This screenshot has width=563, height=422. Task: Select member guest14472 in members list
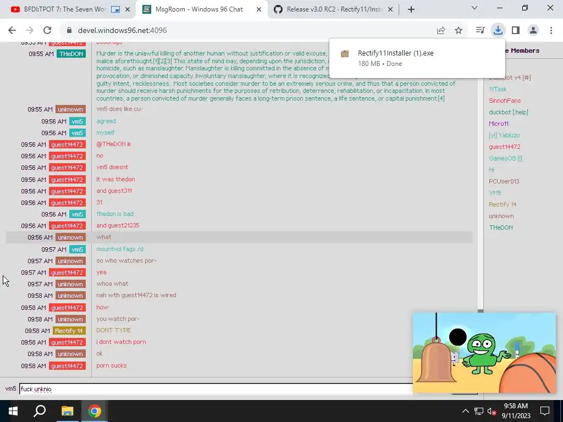pos(505,147)
